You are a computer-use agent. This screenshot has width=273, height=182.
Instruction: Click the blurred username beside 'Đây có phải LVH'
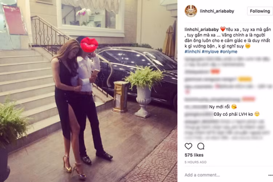pyautogui.click(x=199, y=114)
